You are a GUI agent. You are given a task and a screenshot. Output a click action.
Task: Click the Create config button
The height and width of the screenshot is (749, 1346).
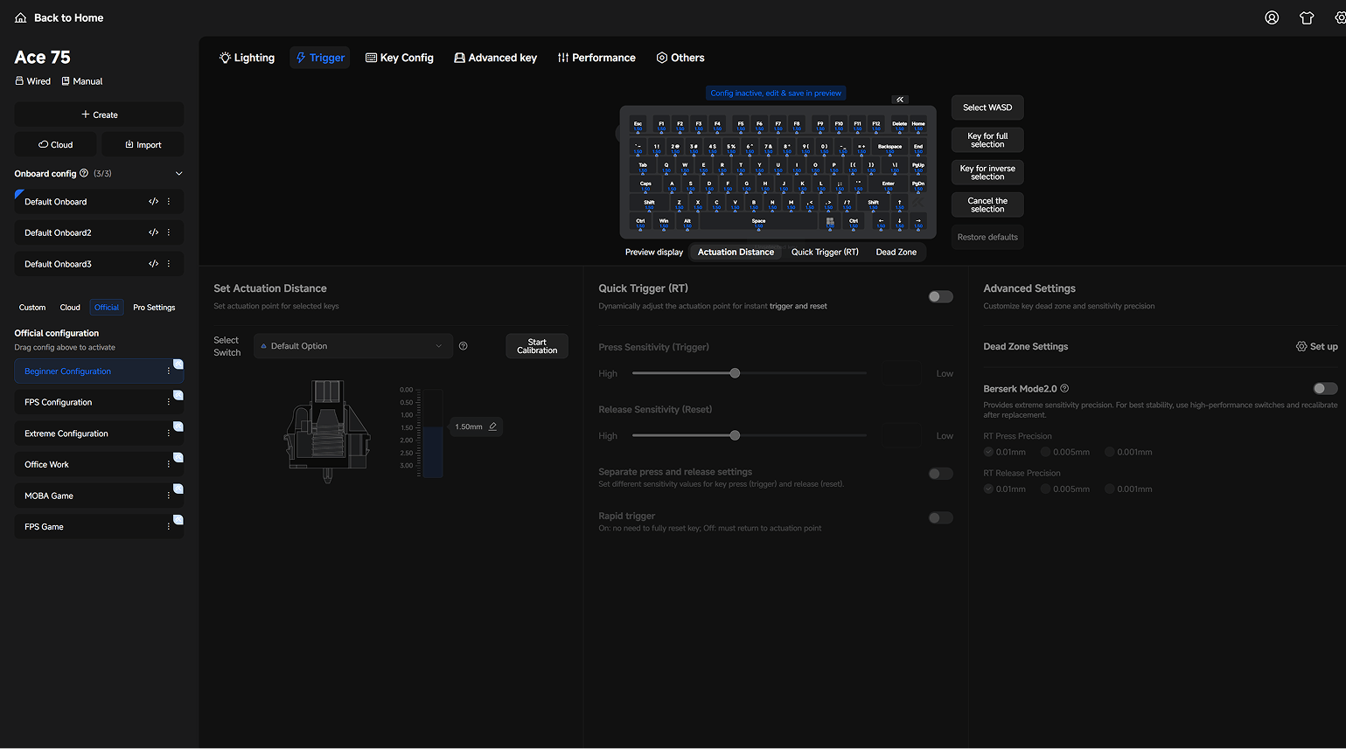tap(99, 114)
